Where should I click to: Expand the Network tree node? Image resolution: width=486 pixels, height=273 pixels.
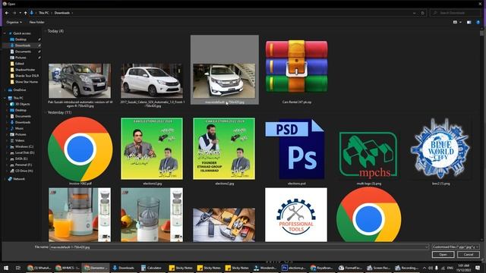pyautogui.click(x=5, y=179)
